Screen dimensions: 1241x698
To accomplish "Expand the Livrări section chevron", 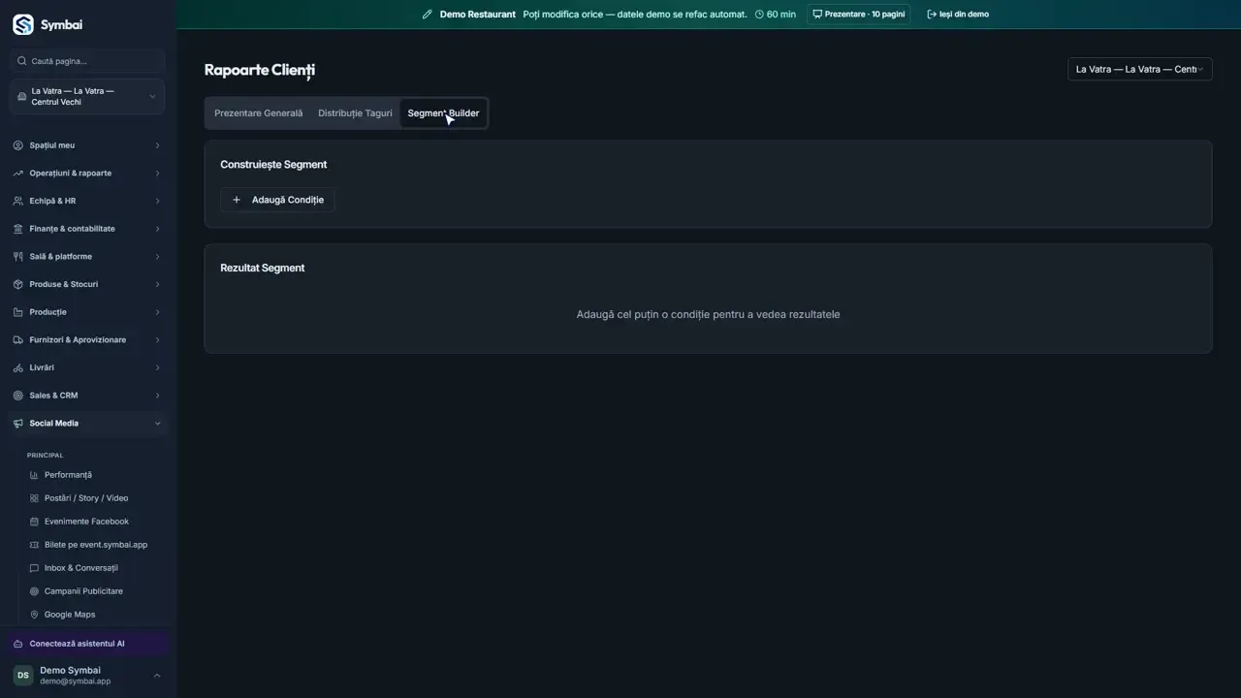I will [x=157, y=367].
